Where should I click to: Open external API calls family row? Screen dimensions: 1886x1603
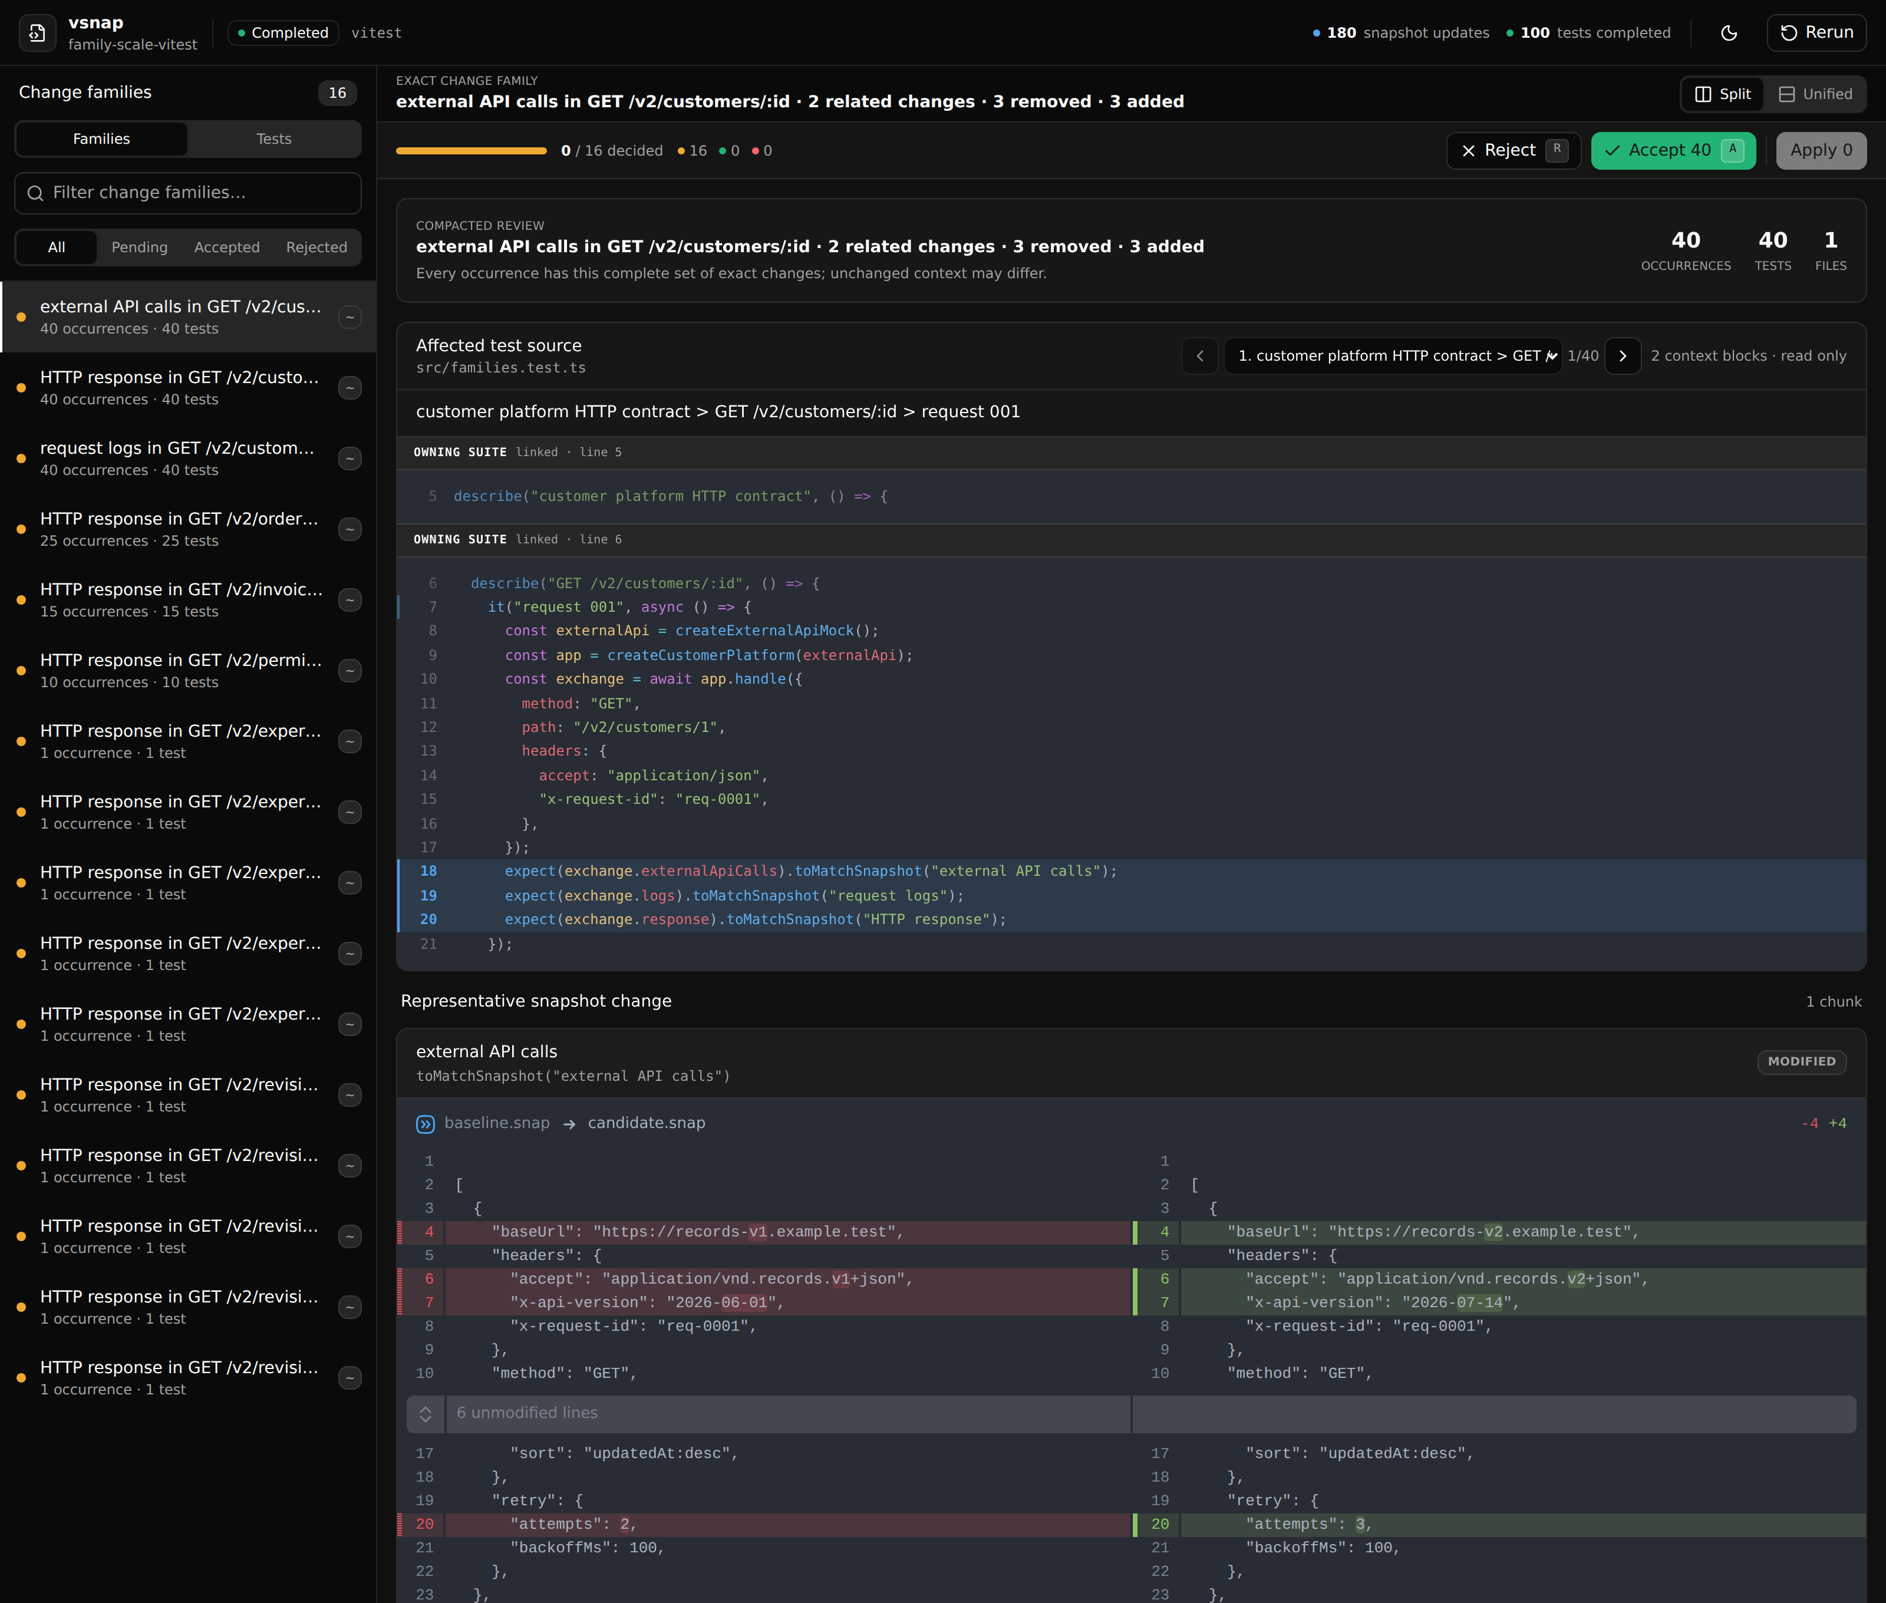pos(188,316)
